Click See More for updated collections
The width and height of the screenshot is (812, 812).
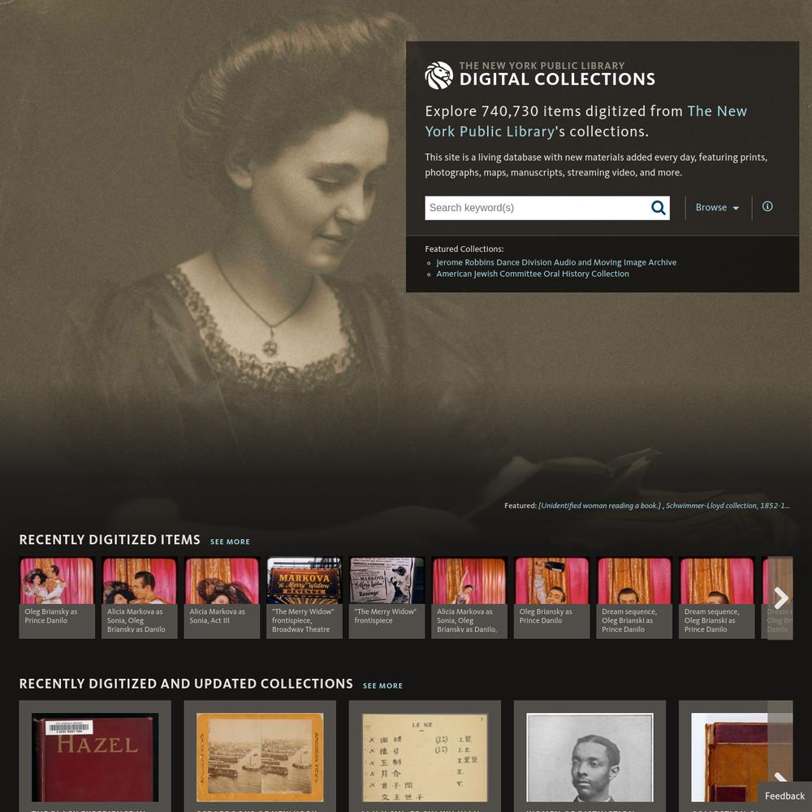(382, 685)
